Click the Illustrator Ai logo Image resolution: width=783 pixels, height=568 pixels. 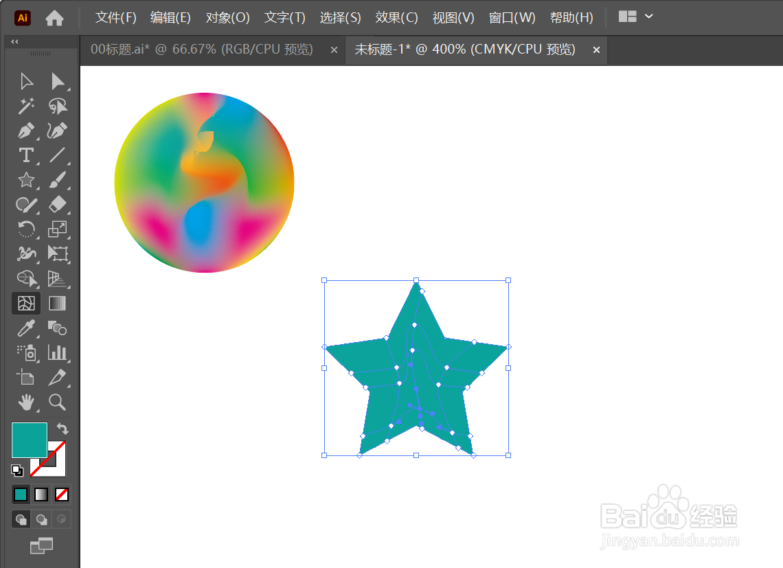[23, 18]
